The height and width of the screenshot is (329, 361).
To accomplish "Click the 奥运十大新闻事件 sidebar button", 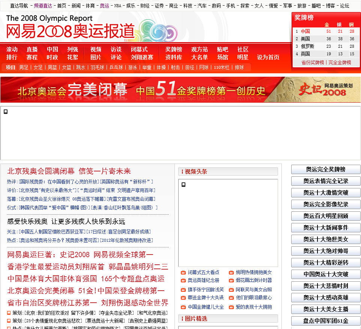I will pos(326,228).
